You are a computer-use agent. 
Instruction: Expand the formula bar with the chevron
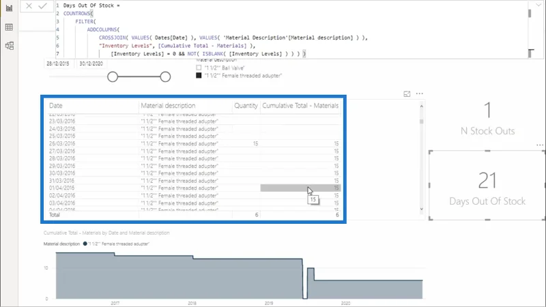point(538,5)
